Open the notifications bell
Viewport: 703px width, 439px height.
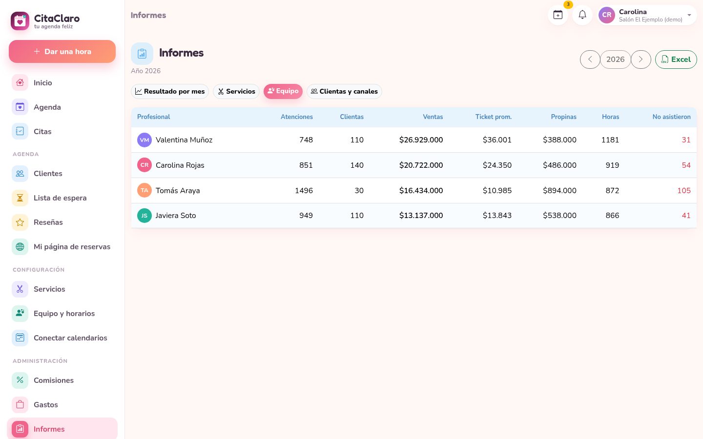coord(582,15)
